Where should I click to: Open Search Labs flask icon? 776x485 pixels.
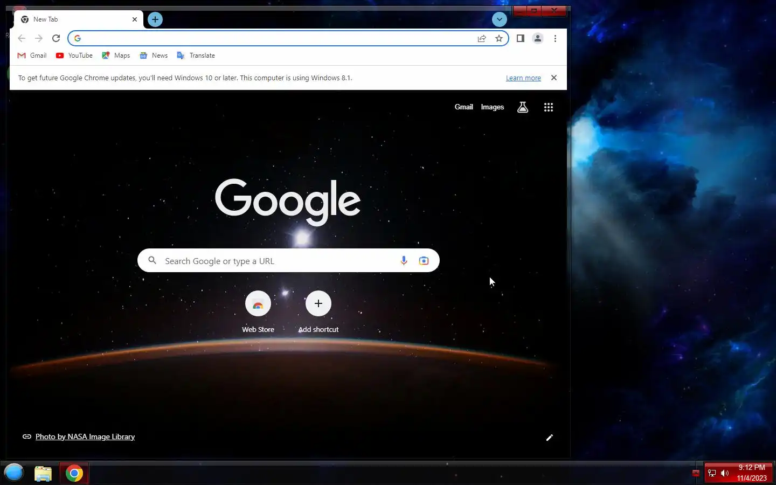tap(523, 107)
